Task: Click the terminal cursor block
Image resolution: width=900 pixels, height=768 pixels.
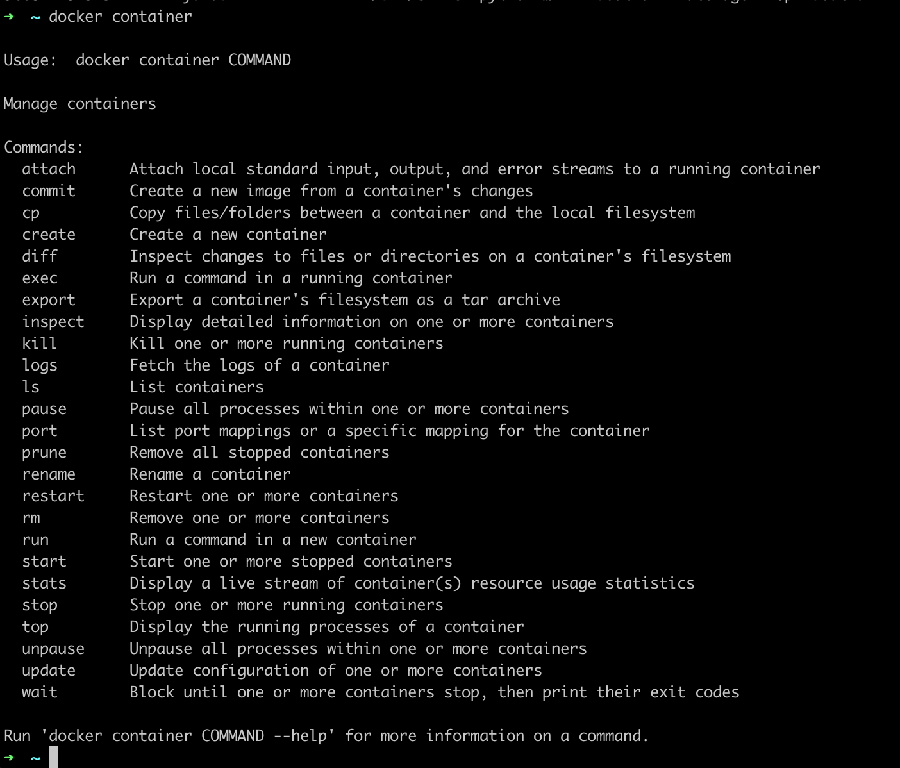Action: click(53, 757)
